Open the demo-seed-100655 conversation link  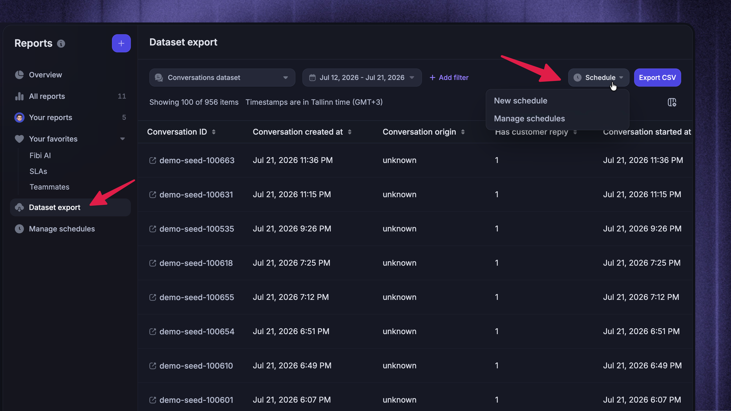[197, 297]
